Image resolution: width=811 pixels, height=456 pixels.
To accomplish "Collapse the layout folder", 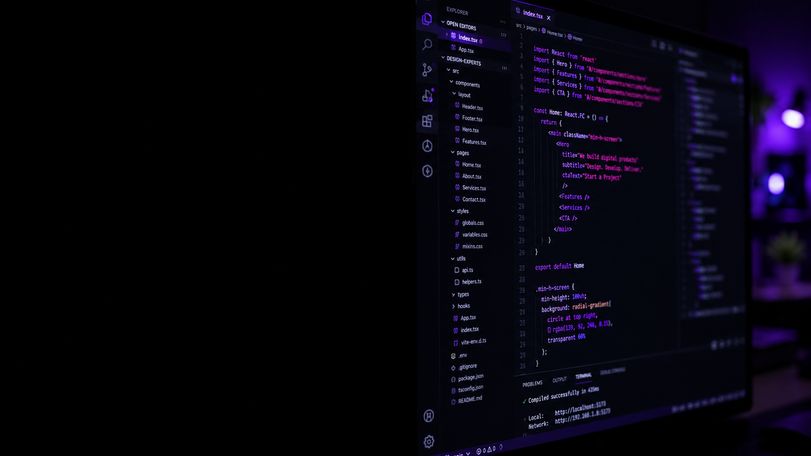I will (x=454, y=94).
